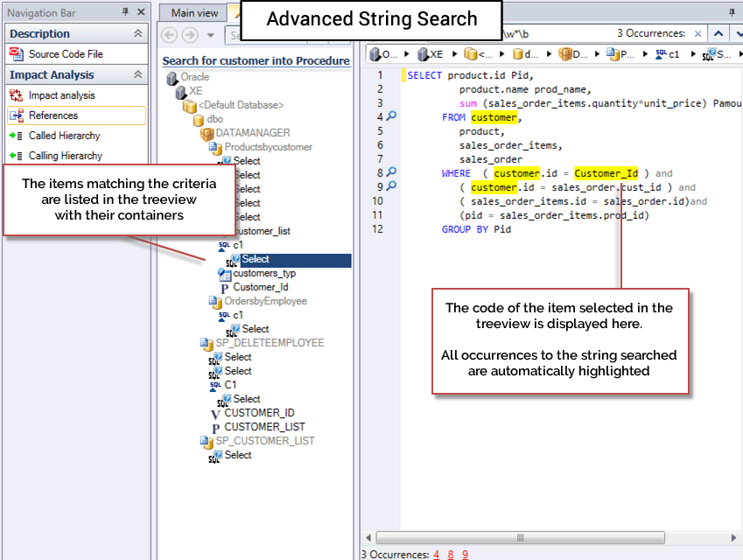Collapse the Description section
743x560 pixels.
(x=137, y=33)
